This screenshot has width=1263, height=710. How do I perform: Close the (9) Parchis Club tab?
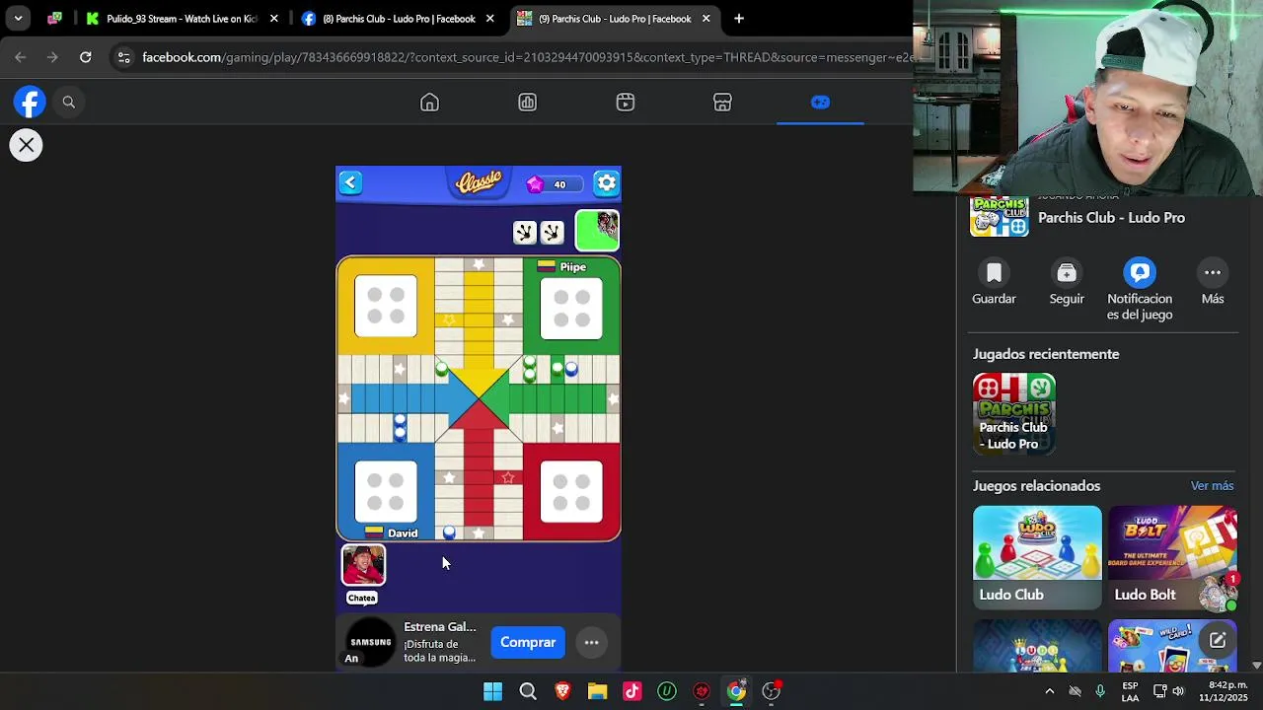(x=706, y=19)
